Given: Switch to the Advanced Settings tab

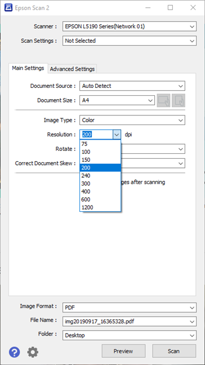Looking at the screenshot, I should click(x=72, y=69).
